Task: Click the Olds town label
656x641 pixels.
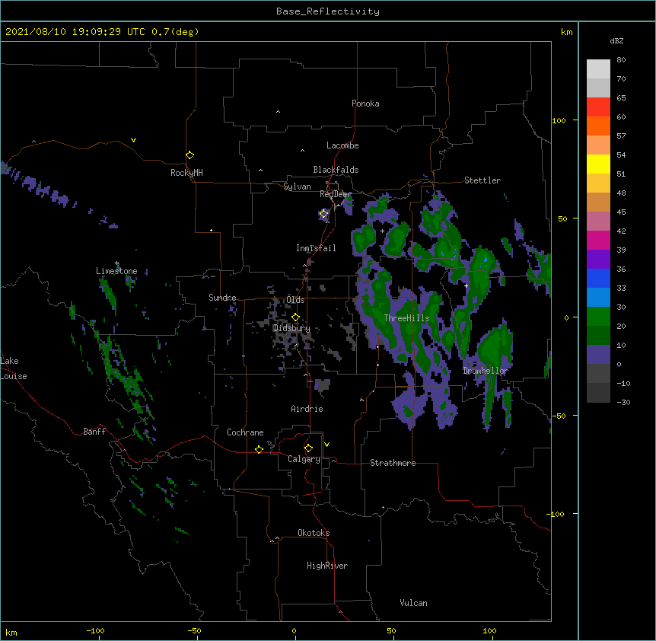Action: 295,300
